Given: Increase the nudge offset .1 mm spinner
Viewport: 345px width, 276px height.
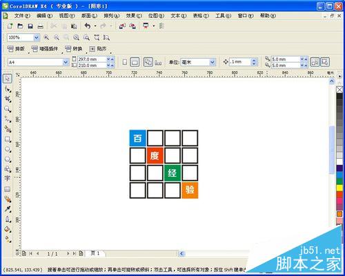Looking at the screenshot, I should click(x=254, y=60).
